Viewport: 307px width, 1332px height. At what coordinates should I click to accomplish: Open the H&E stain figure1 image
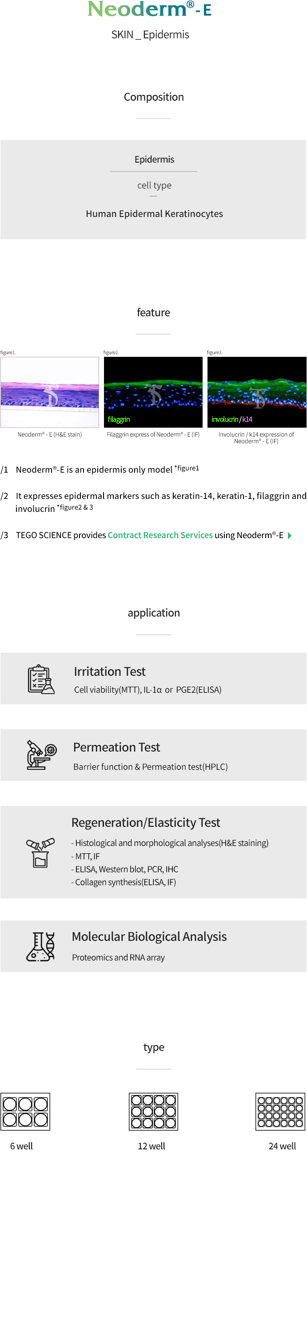(x=49, y=392)
